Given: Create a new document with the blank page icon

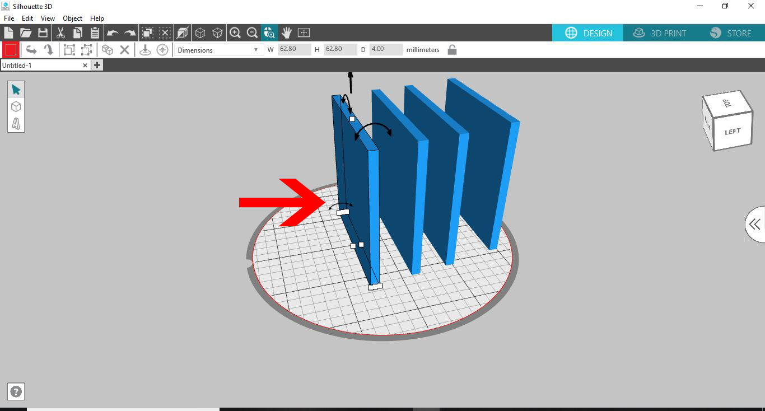Looking at the screenshot, I should click(8, 32).
